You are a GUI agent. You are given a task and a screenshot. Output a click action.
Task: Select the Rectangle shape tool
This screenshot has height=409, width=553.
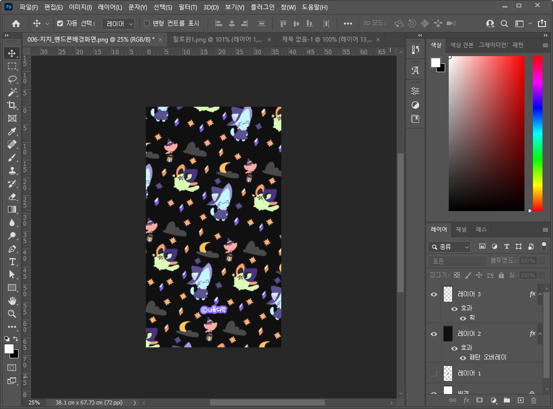(12, 288)
